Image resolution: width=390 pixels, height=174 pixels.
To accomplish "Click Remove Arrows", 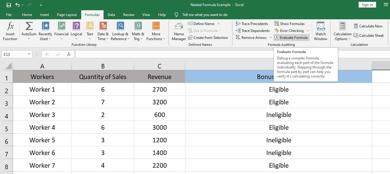I will pyautogui.click(x=251, y=37).
